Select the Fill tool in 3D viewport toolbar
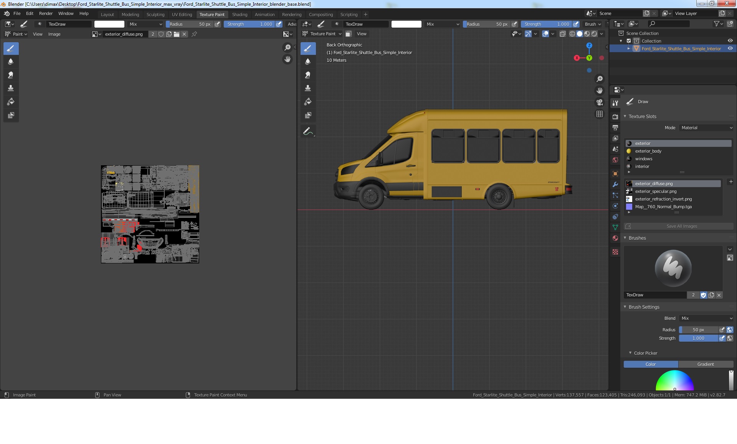 tap(308, 102)
